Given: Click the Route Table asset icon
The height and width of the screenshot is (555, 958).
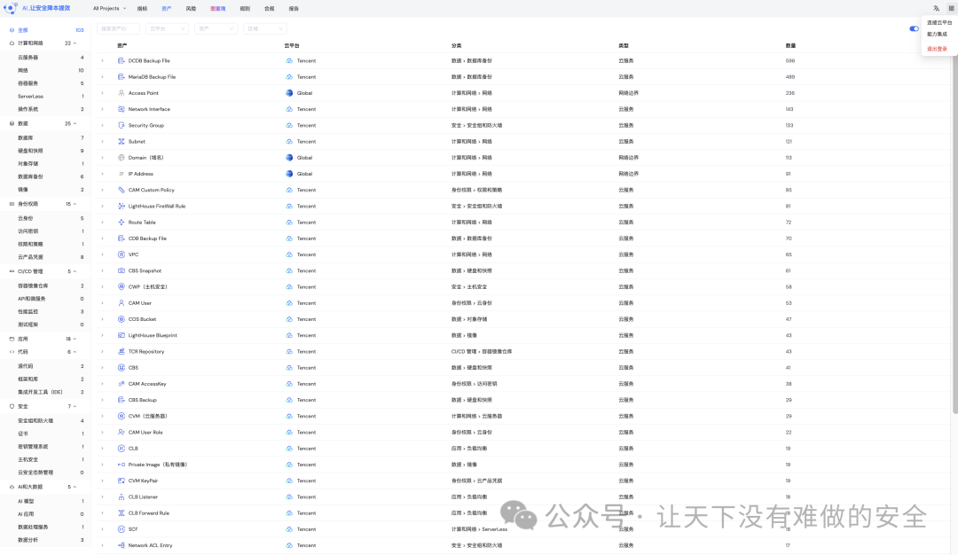Looking at the screenshot, I should [x=122, y=223].
